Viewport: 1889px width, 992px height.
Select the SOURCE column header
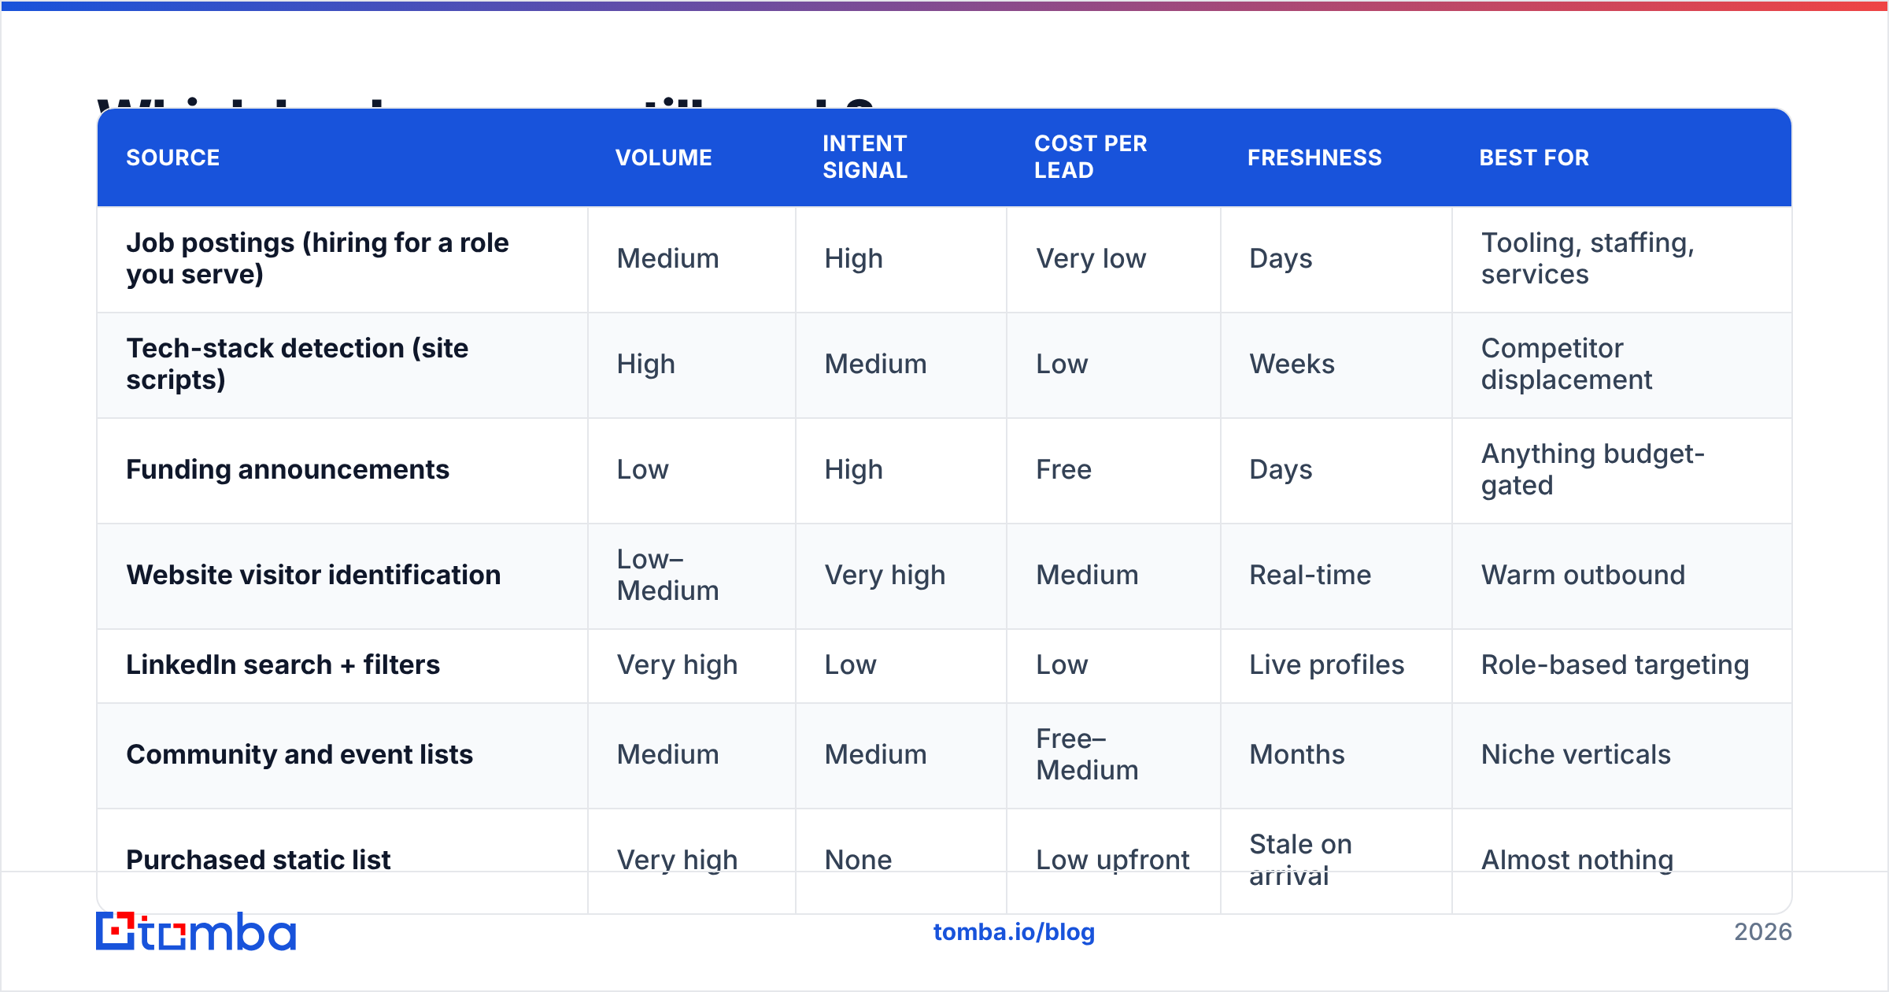[173, 157]
